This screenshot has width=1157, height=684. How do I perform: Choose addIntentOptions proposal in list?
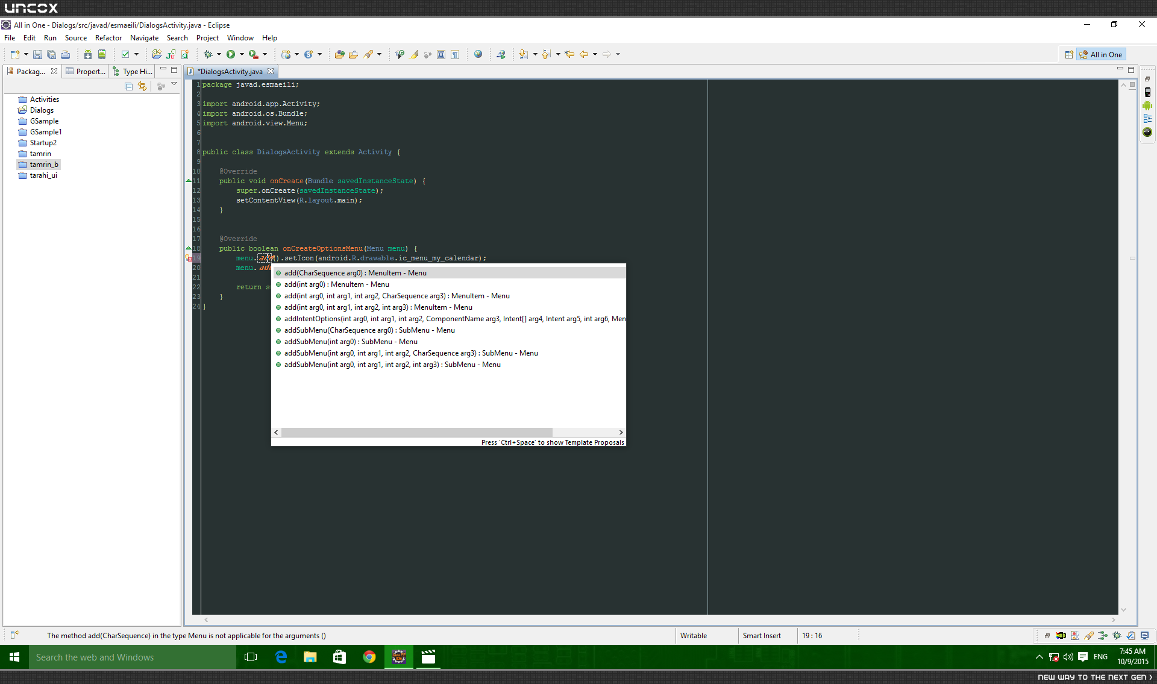449,319
